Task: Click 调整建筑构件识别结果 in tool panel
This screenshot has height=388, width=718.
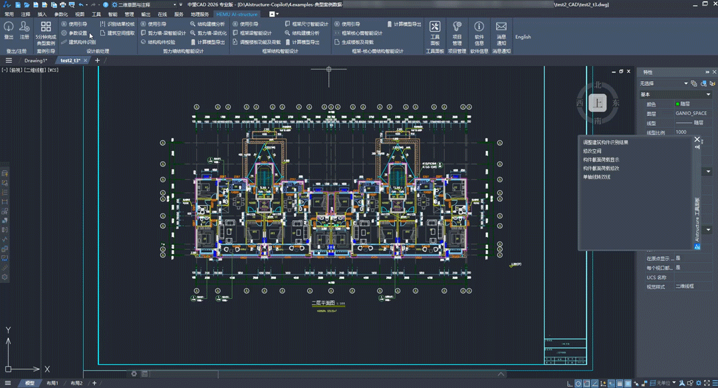Action: tap(606, 142)
